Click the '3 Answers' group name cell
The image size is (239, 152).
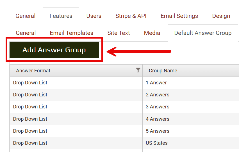tap(157, 107)
